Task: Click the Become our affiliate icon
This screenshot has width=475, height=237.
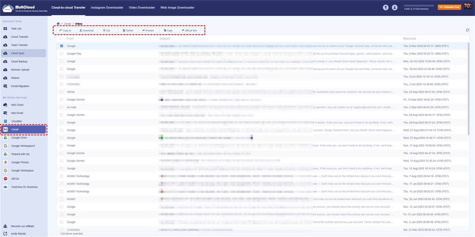Action: coord(5,226)
